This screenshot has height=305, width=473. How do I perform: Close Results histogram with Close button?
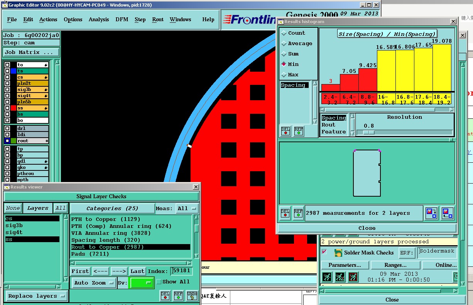coord(367,228)
